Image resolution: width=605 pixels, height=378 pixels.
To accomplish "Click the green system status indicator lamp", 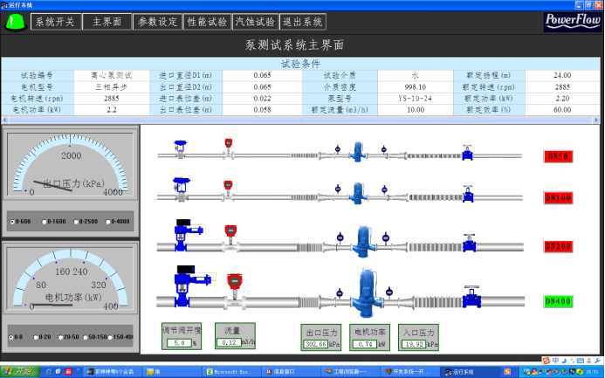I will [x=16, y=22].
